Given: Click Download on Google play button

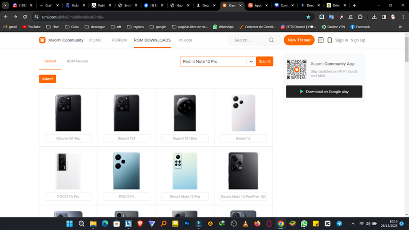Looking at the screenshot, I should point(324,92).
